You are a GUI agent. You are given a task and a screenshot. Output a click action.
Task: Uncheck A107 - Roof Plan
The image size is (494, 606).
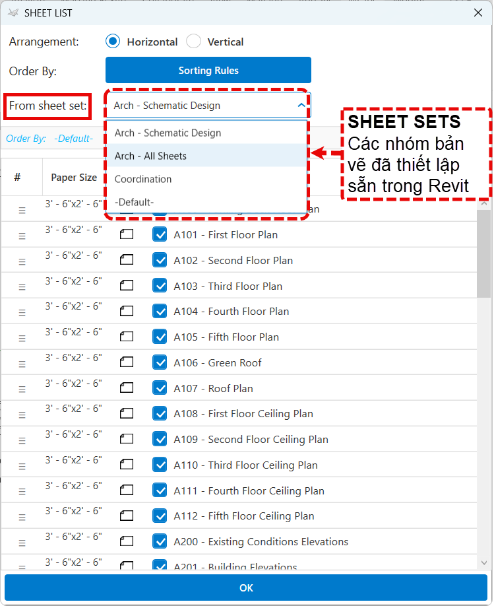coord(160,388)
